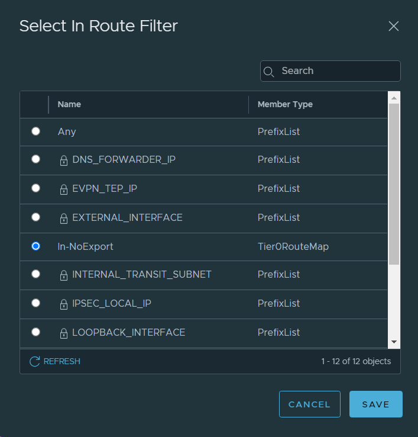Click the circular arrow refresh icon
This screenshot has height=437, width=418.
35,361
